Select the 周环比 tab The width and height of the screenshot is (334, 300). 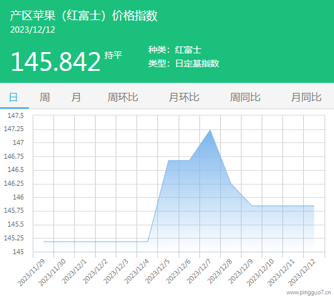pos(123,97)
